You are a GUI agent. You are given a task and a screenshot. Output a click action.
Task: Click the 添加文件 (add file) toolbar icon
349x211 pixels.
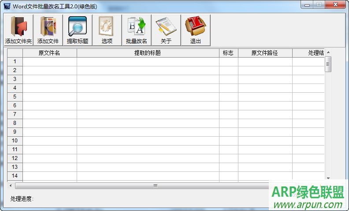click(x=48, y=30)
